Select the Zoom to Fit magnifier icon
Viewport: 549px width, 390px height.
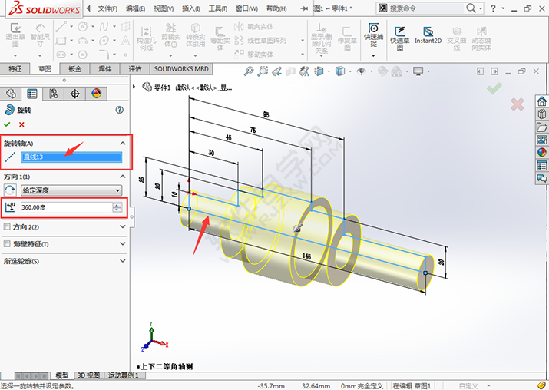click(x=249, y=71)
